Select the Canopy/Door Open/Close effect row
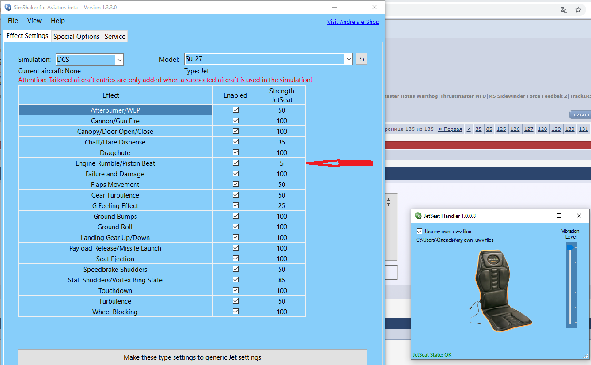Screen dimensions: 591x365 [115, 131]
